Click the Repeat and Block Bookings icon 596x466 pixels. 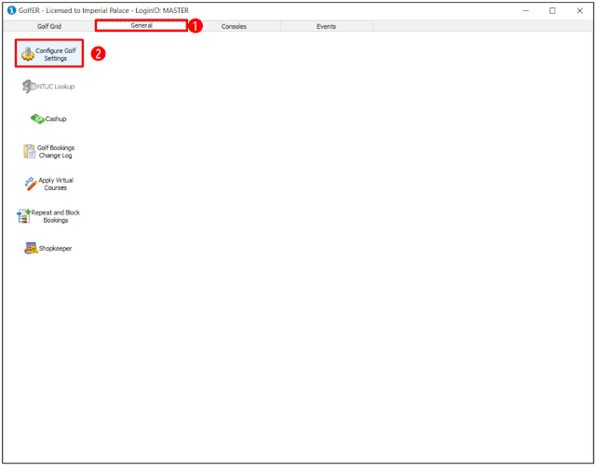(23, 216)
